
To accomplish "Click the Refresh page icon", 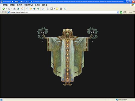I will (18, 9).
